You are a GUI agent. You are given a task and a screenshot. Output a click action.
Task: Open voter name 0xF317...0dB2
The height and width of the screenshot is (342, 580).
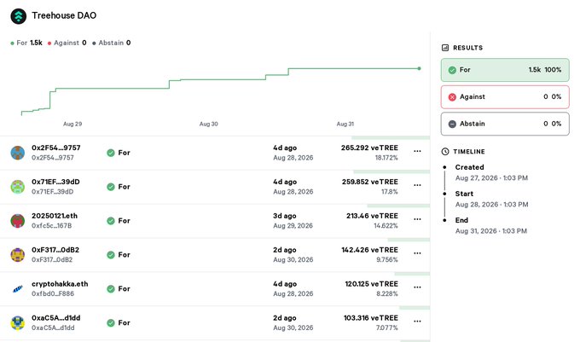pyautogui.click(x=55, y=250)
